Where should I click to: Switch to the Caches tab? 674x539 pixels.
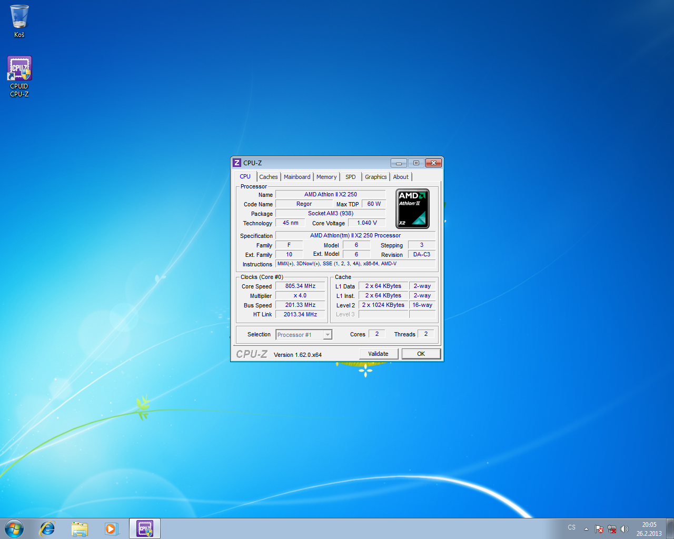(x=268, y=177)
